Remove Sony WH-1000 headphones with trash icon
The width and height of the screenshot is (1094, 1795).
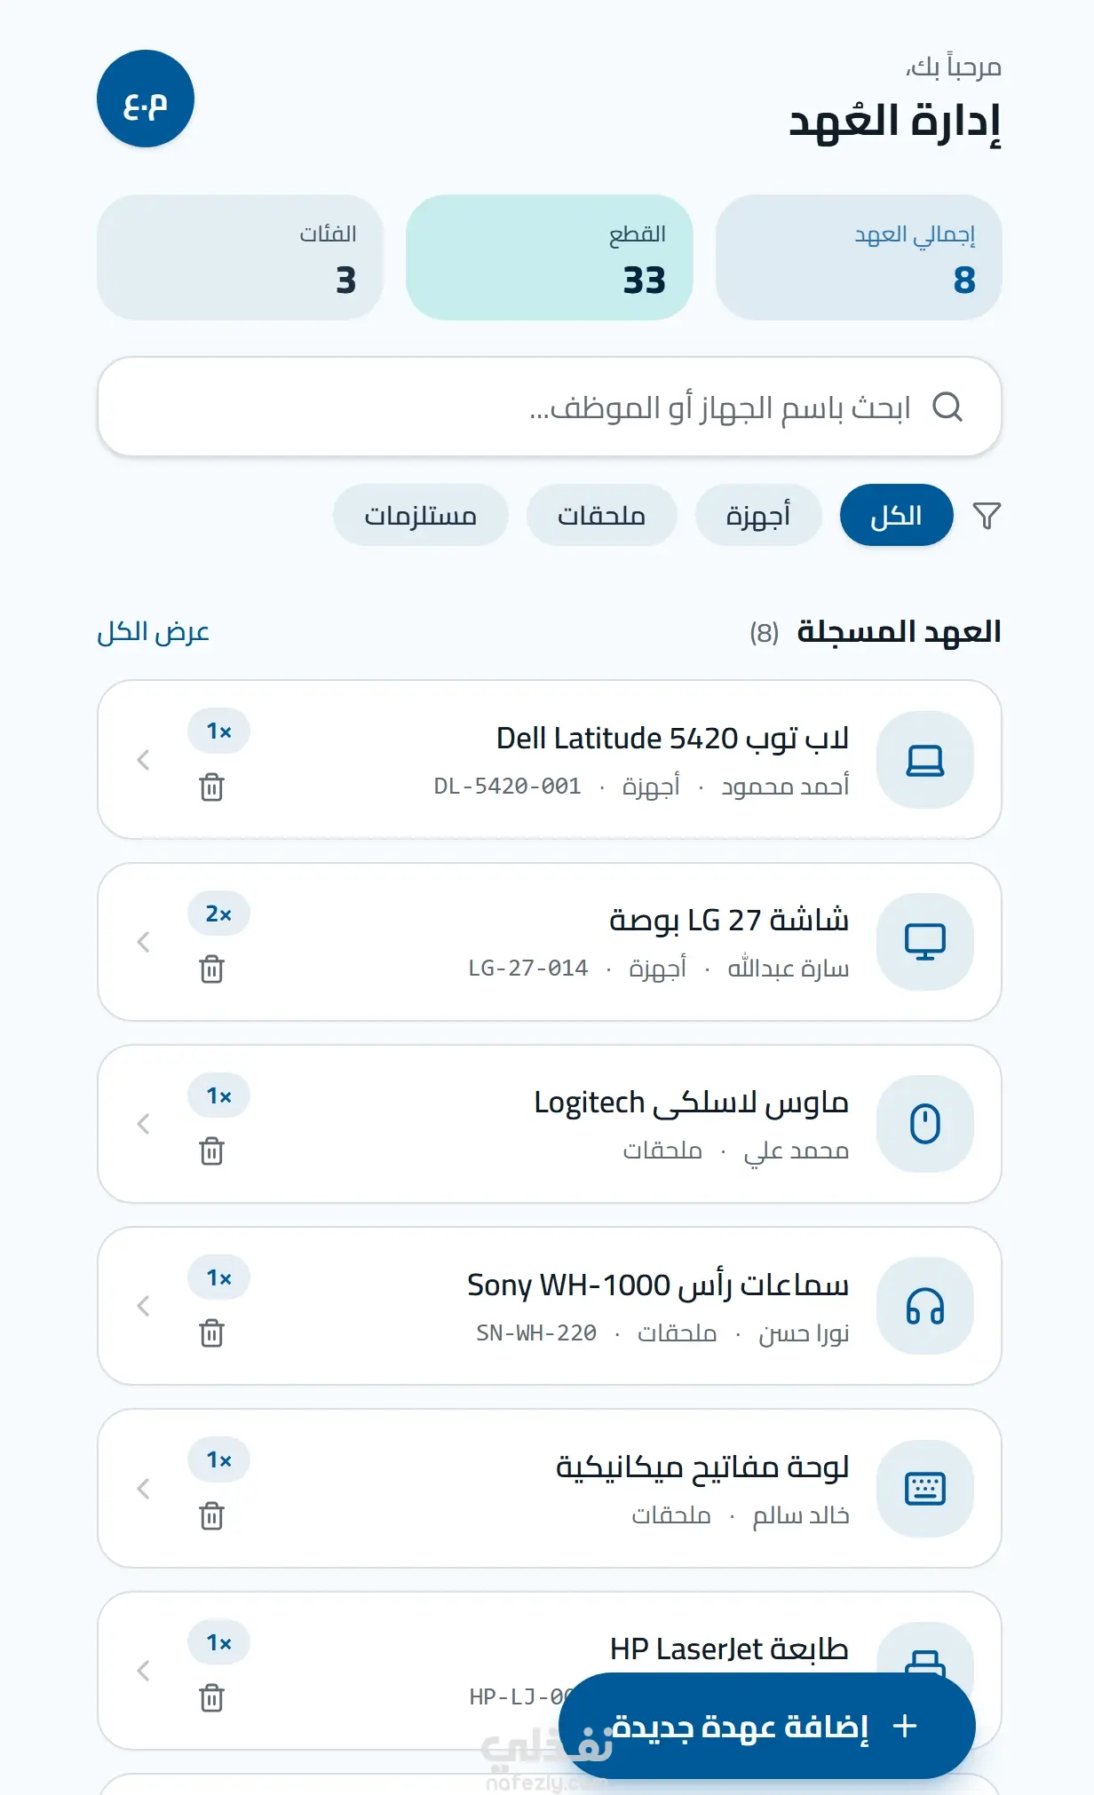[211, 1333]
